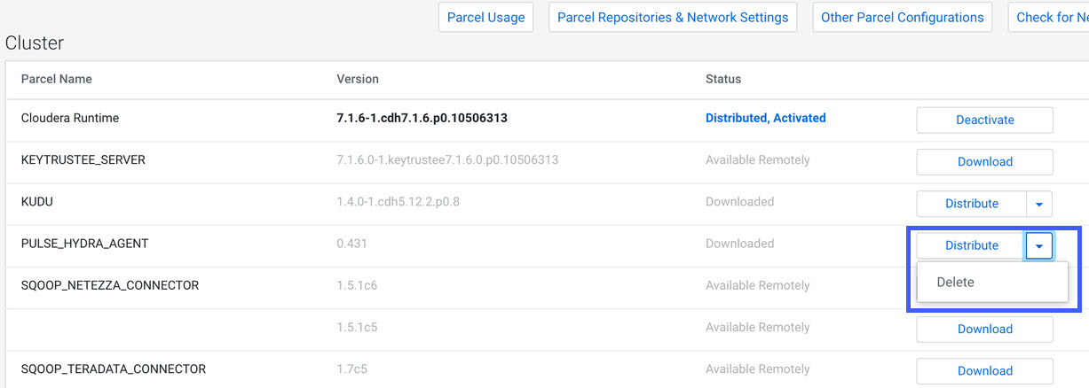The height and width of the screenshot is (388, 1089).
Task: Open Parcel Repositories & Network Settings
Action: [x=673, y=17]
